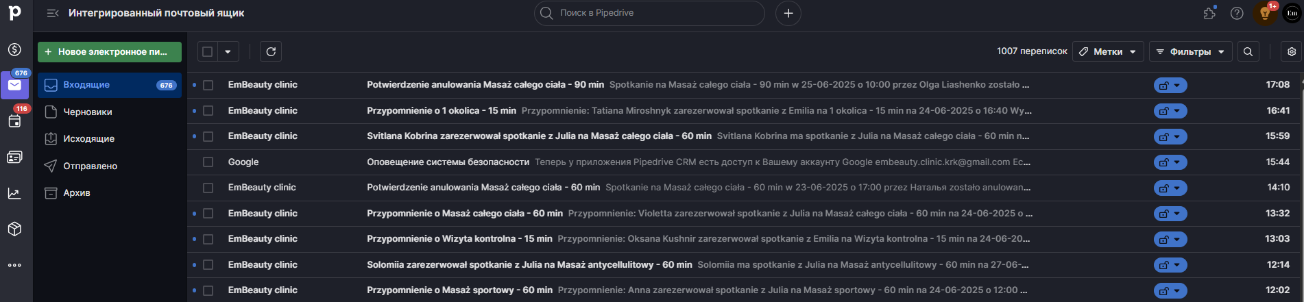Open mailbox settings gear icon

(x=1292, y=51)
